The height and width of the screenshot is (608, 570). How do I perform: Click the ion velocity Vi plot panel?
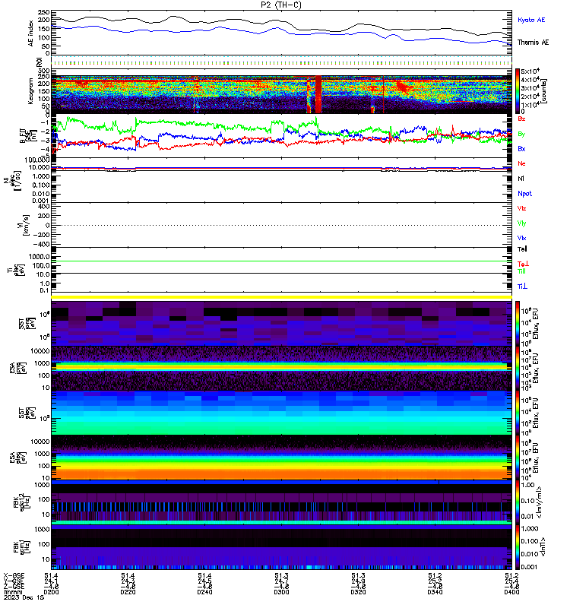click(x=281, y=225)
